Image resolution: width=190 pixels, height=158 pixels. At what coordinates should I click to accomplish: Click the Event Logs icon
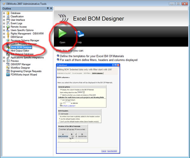[8, 23]
